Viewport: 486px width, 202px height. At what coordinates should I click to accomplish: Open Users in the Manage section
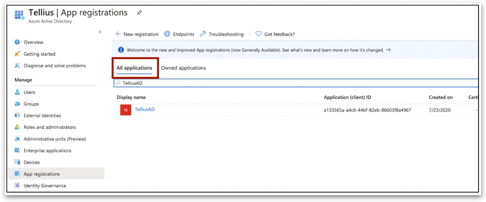[x=29, y=92]
